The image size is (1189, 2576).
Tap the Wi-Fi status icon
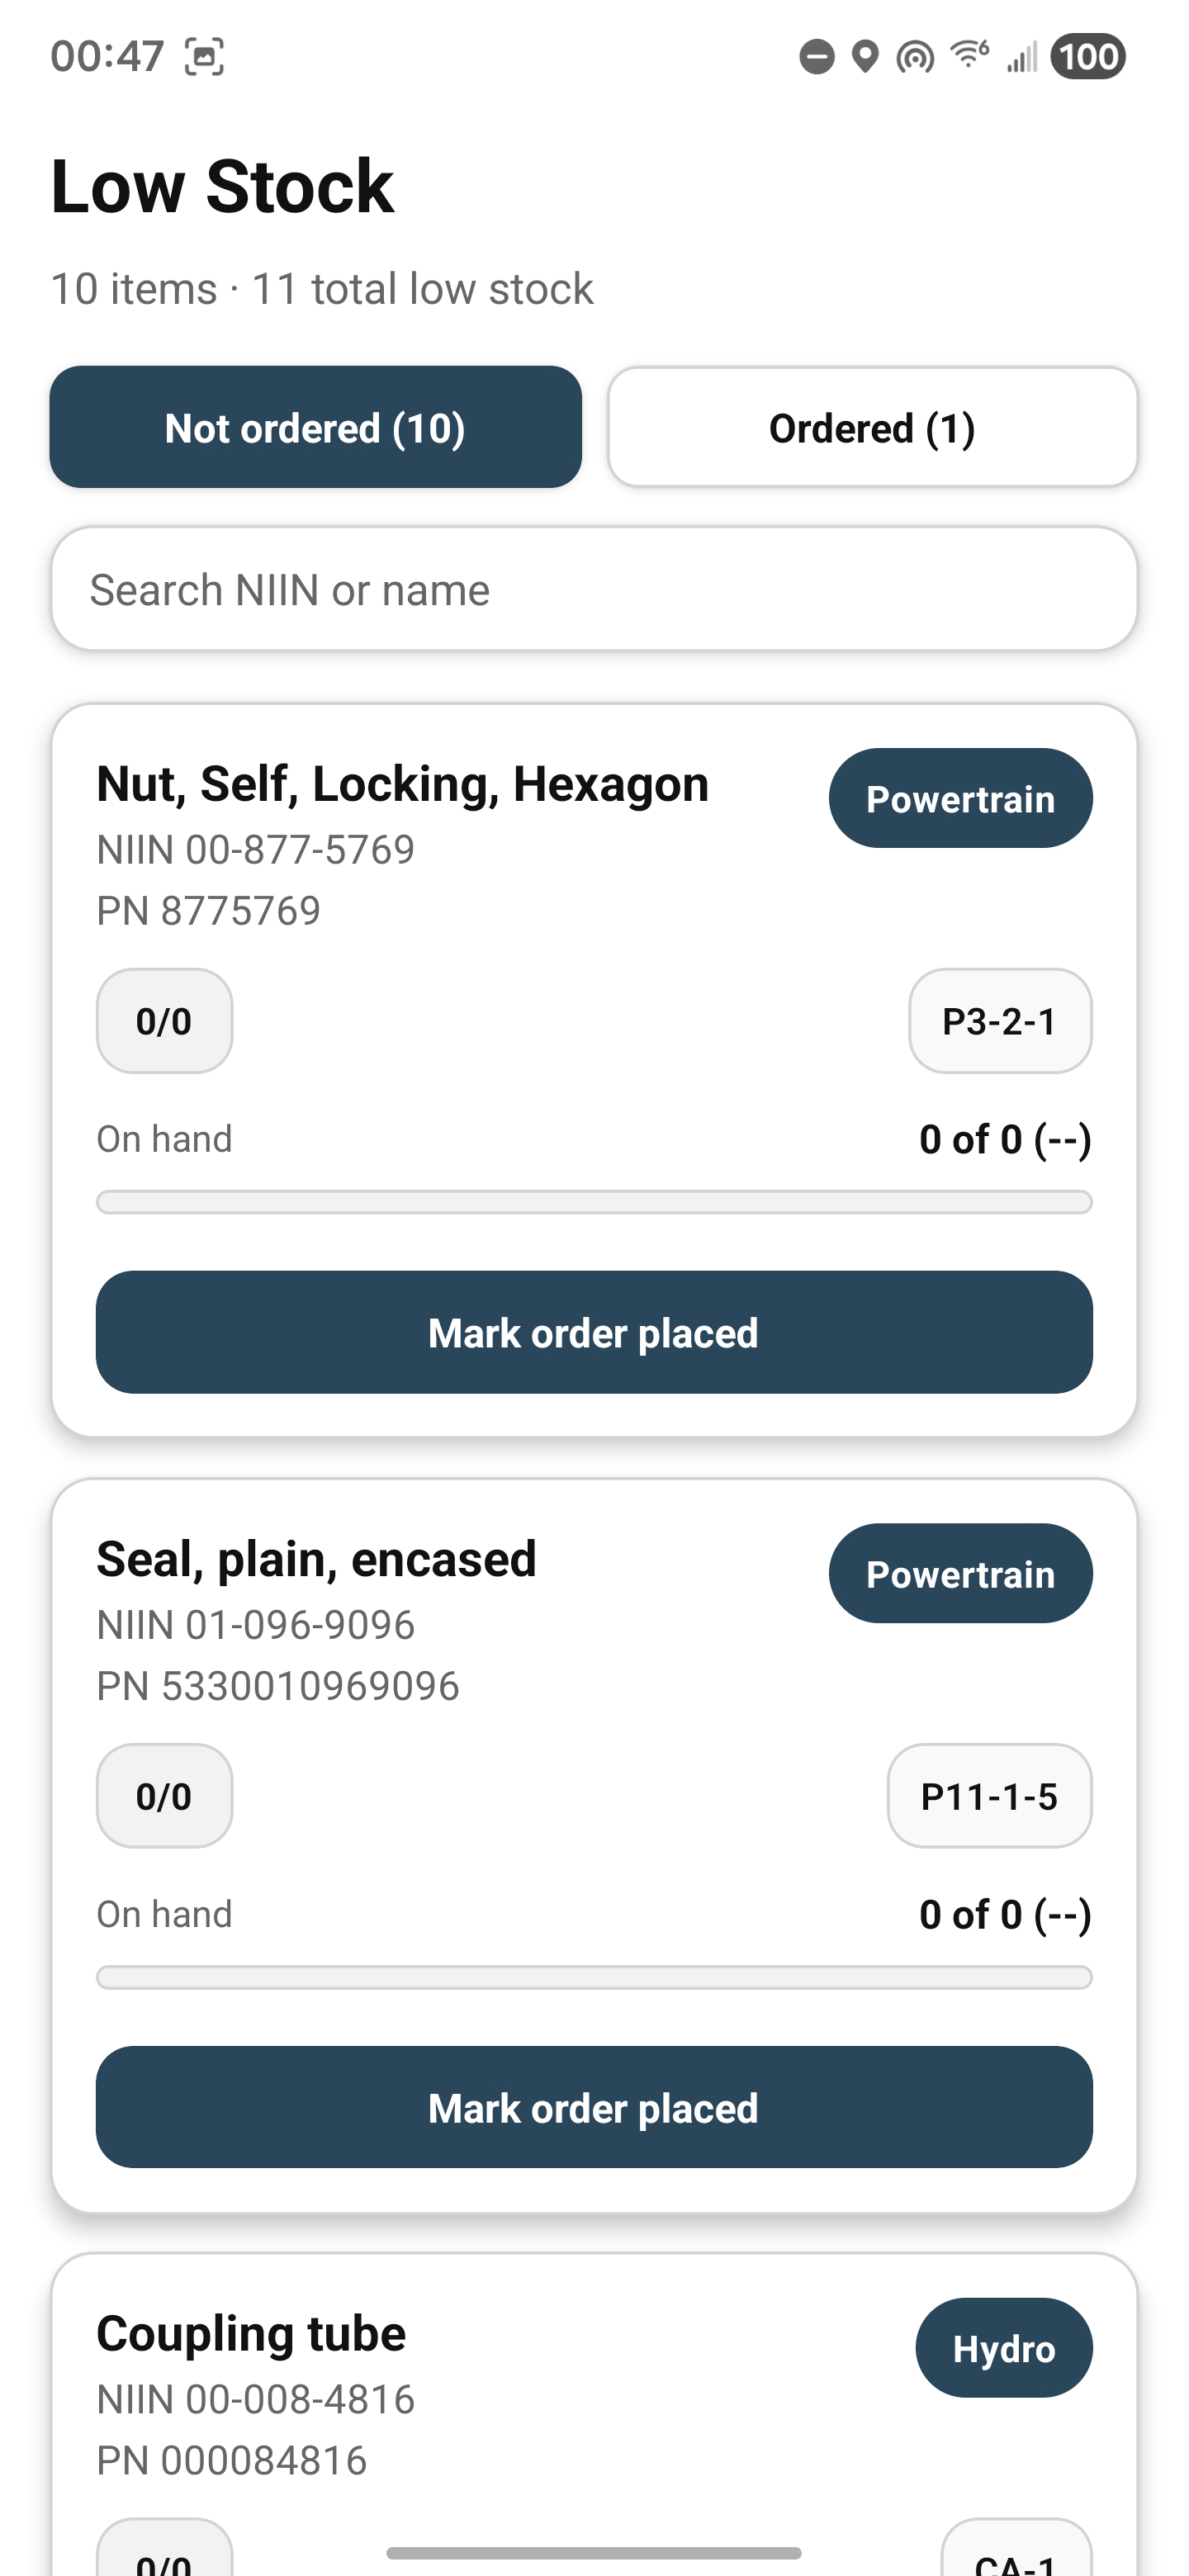coord(969,55)
